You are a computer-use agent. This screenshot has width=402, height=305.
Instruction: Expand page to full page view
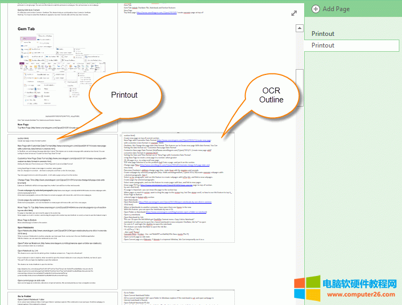tap(294, 13)
